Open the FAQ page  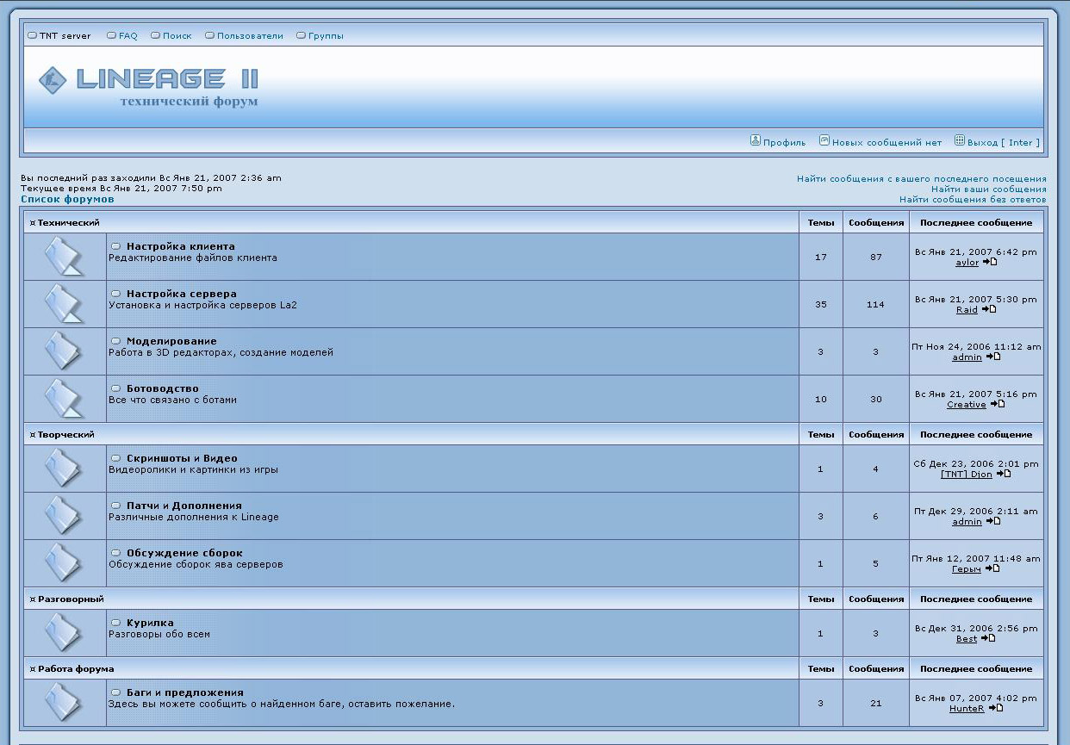coord(128,36)
